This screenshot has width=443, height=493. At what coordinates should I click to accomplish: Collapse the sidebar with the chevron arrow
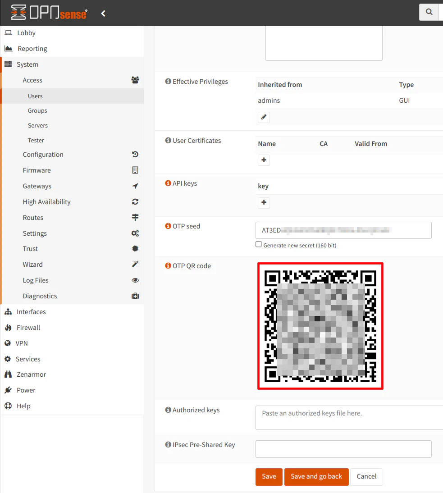103,13
